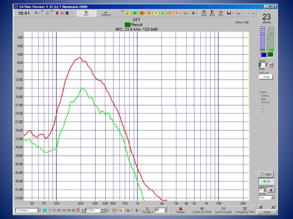293x219 pixels.
Task: Open dropdown arrow beside the save icon
Action: pyautogui.click(x=233, y=13)
